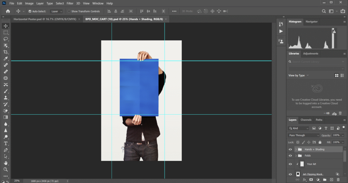Image resolution: width=348 pixels, height=183 pixels.
Task: Select the Lasso tool
Action: click(6, 39)
